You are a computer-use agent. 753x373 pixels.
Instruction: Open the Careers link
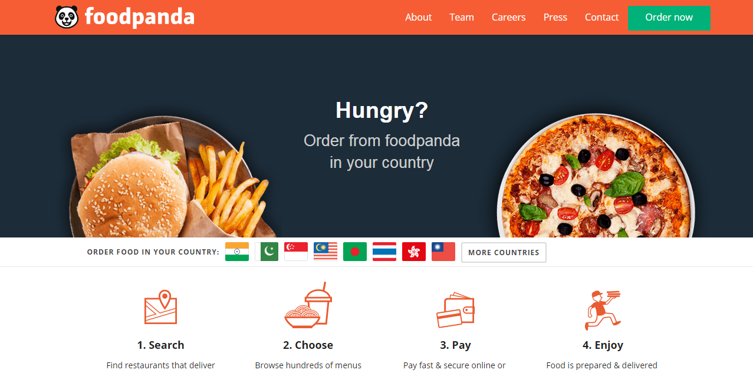tap(509, 17)
